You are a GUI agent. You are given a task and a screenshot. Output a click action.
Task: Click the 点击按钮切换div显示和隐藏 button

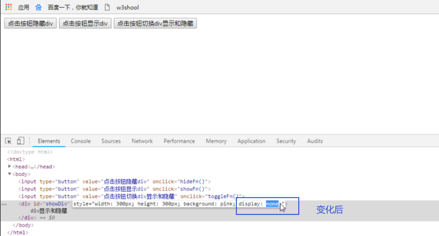(155, 23)
